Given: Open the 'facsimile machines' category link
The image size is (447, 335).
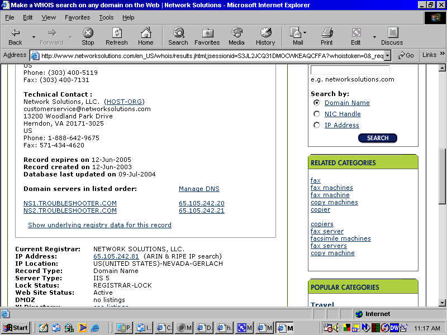Looking at the screenshot, I should point(341,238).
